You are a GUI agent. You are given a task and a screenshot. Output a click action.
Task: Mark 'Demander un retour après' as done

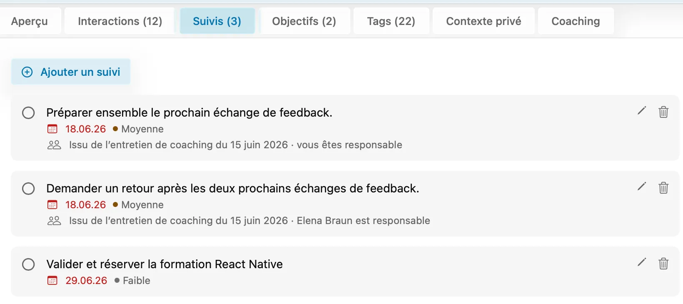pyautogui.click(x=28, y=189)
